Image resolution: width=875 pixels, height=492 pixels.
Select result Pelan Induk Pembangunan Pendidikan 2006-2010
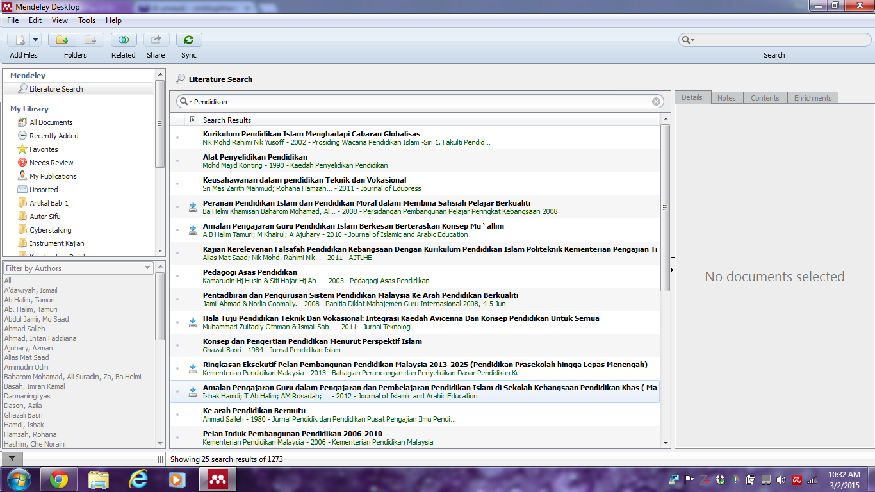414,438
